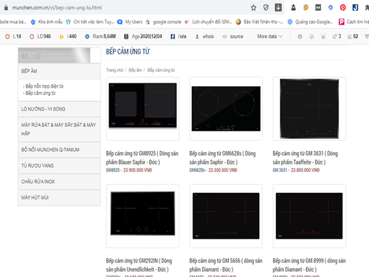Click Bếp cảm ứng từ GM 3631 product title
The image size is (369, 277).
click(x=305, y=158)
